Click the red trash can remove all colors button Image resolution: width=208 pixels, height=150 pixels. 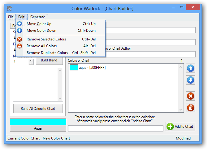[x=191, y=108]
